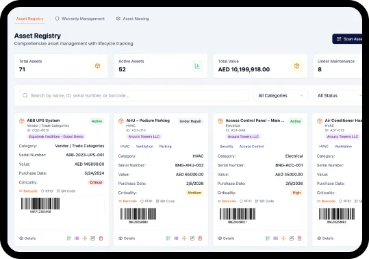The height and width of the screenshot is (259, 369).
Task: Click Ventilation tag on AHU Podium Parking card
Action: [x=144, y=147]
